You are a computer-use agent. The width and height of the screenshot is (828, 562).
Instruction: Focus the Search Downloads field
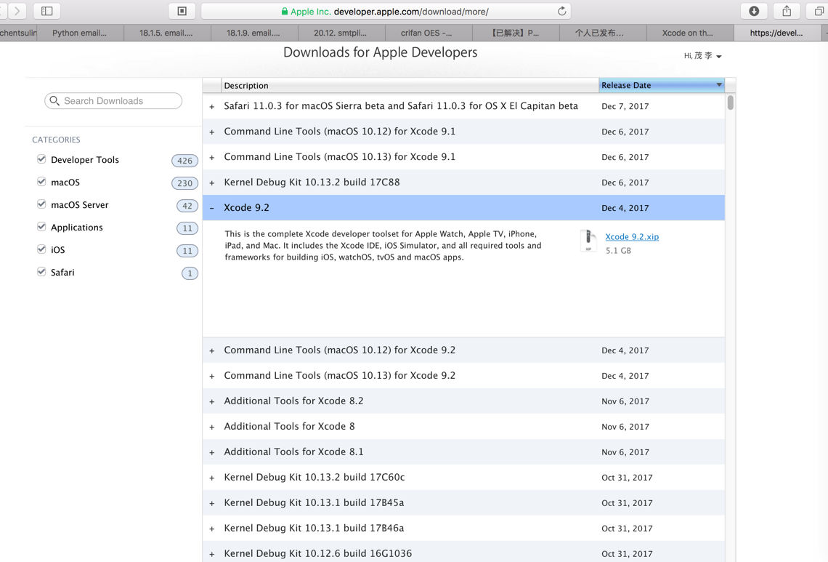113,100
